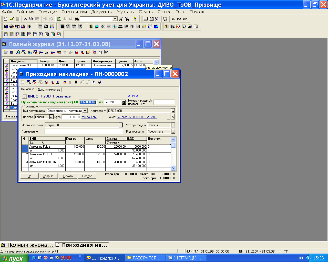Open the Справочники menu
328x262 pixels.
[x=74, y=12]
